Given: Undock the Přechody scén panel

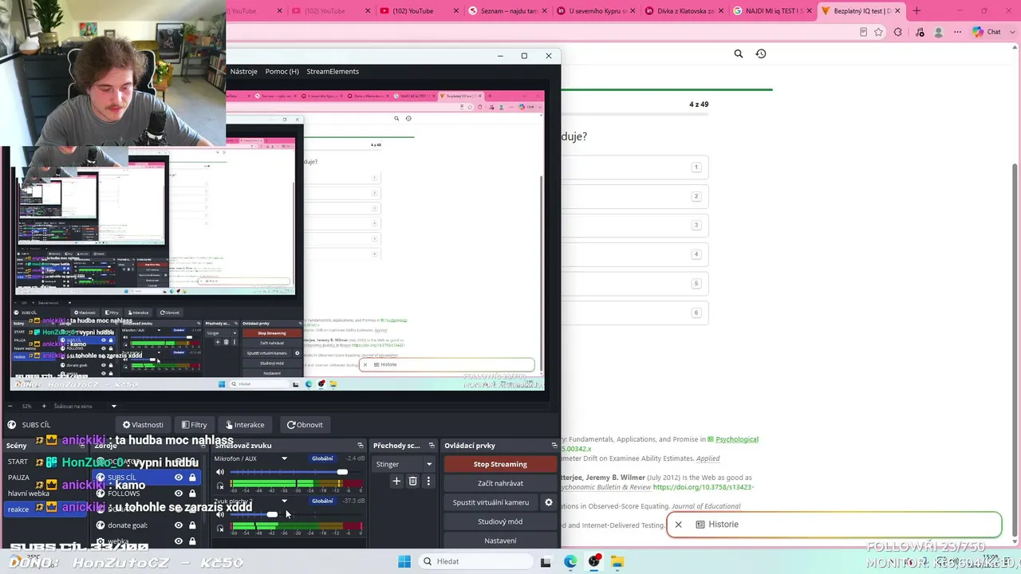Looking at the screenshot, I should click(x=432, y=446).
